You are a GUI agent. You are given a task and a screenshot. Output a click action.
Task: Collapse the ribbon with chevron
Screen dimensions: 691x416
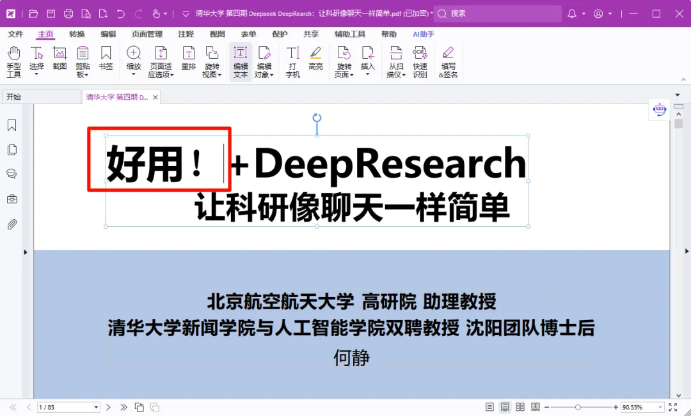click(x=683, y=80)
